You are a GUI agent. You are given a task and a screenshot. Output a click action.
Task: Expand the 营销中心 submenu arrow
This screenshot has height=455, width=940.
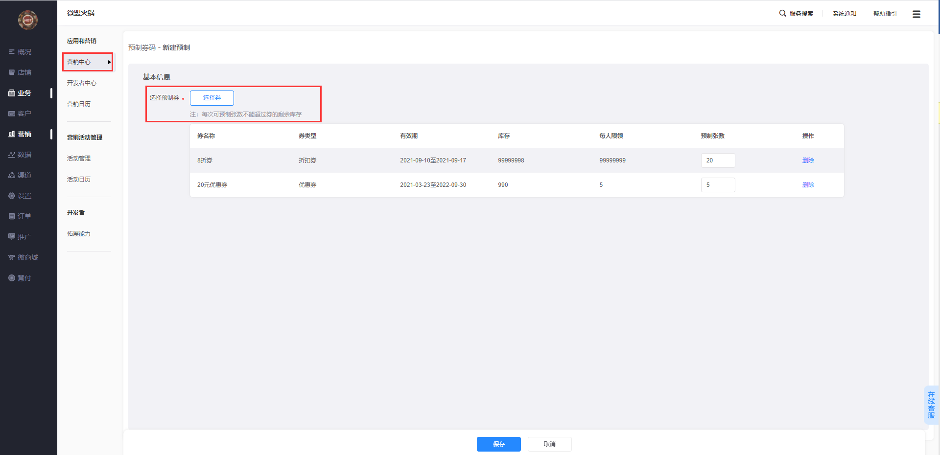pos(109,62)
